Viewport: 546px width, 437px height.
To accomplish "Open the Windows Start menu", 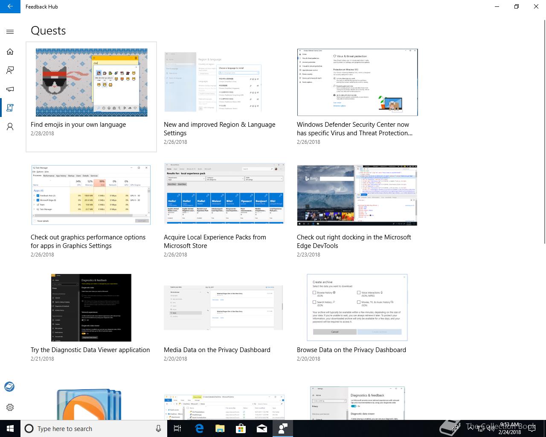I will [x=10, y=428].
